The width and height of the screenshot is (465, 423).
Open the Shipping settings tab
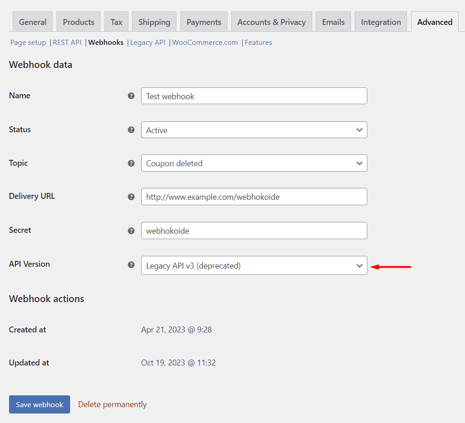click(x=154, y=22)
